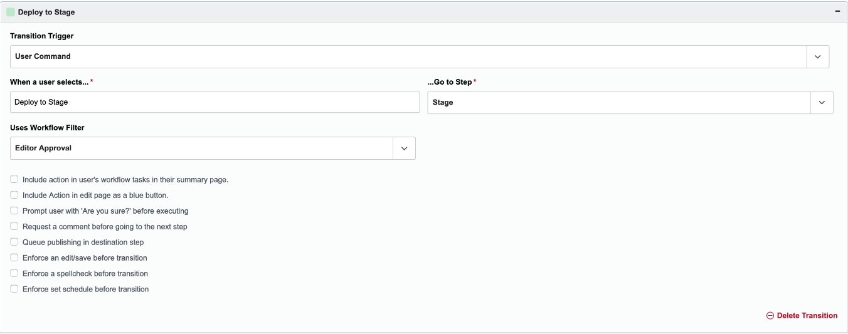
Task: Click the Uses Workflow Filter label
Action: pos(47,127)
